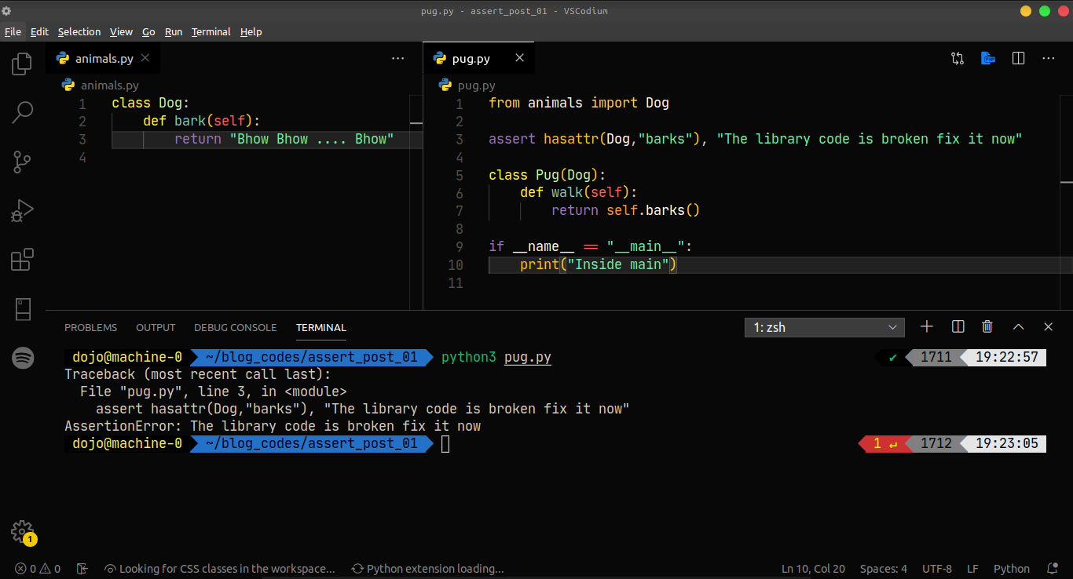This screenshot has height=579, width=1073.
Task: Open the Go menu
Action: click(x=148, y=31)
